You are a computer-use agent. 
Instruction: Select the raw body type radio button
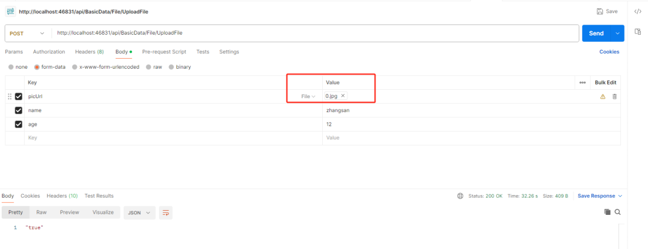149,67
